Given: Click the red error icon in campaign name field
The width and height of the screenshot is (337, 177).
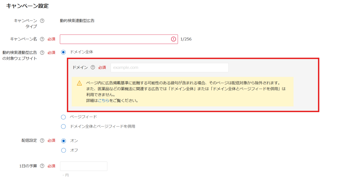Looking at the screenshot, I should [173, 39].
